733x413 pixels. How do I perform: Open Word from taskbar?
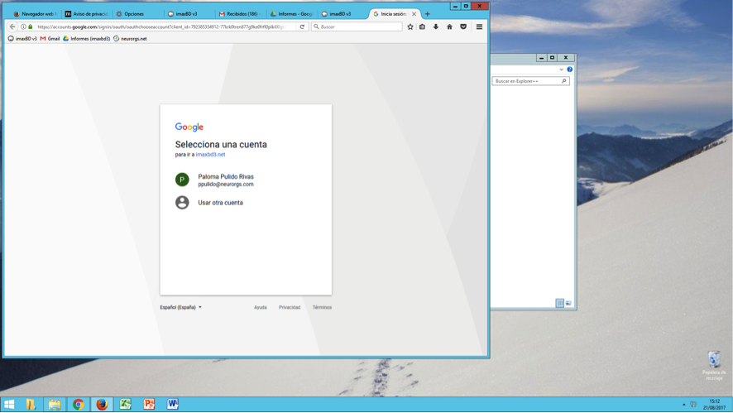point(173,404)
